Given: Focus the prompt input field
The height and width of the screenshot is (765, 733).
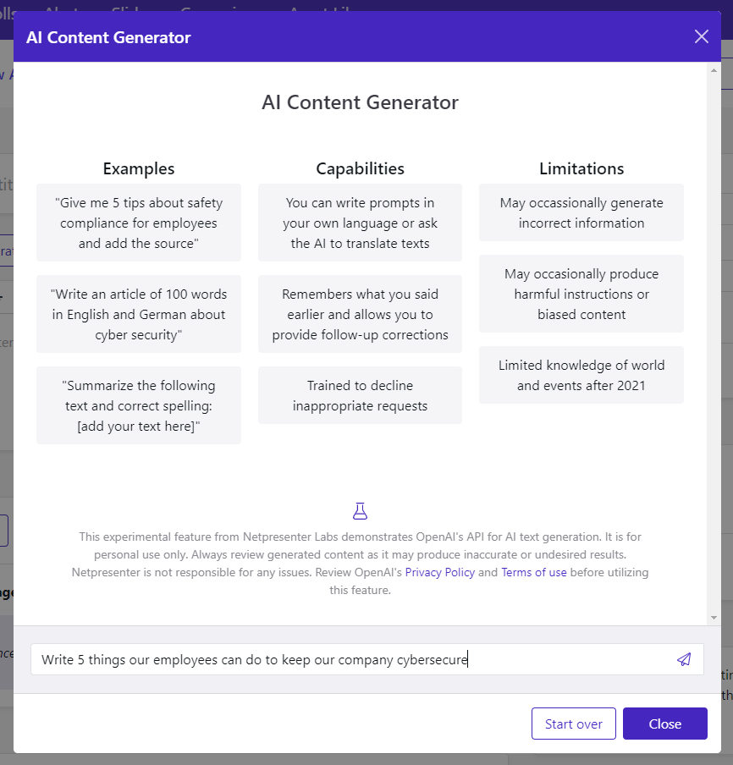Looking at the screenshot, I should coord(339,659).
